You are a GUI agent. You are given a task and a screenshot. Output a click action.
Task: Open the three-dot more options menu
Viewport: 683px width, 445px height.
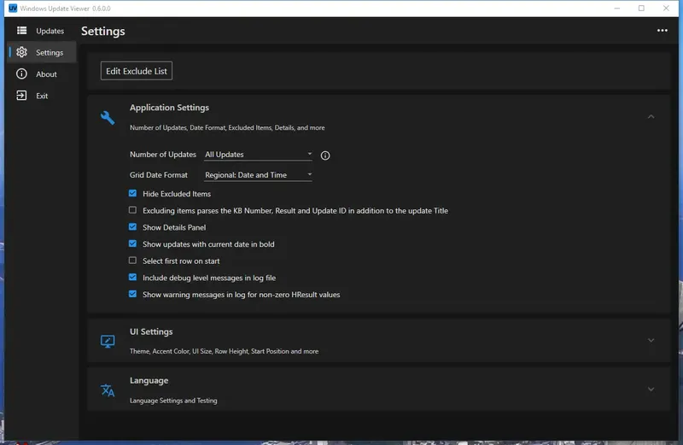(663, 31)
